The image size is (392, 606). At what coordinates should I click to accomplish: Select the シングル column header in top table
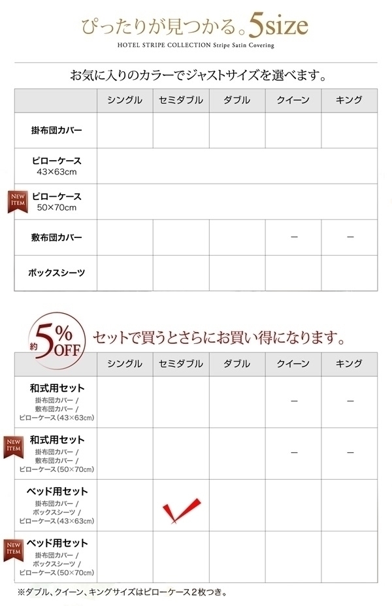(x=125, y=100)
